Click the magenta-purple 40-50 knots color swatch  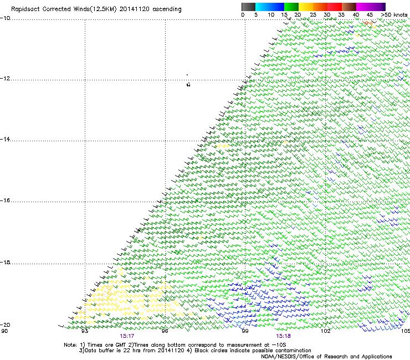(371, 7)
